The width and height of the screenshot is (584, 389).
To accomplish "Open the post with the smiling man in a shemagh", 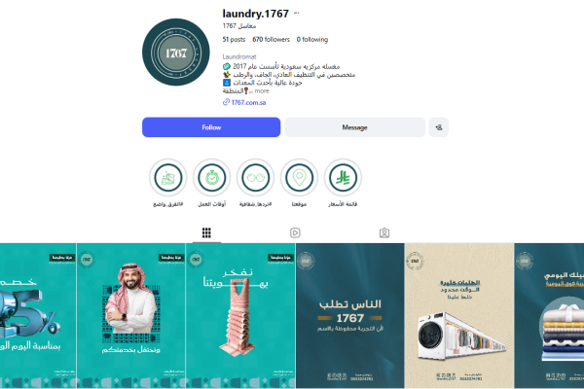I will coord(131,316).
